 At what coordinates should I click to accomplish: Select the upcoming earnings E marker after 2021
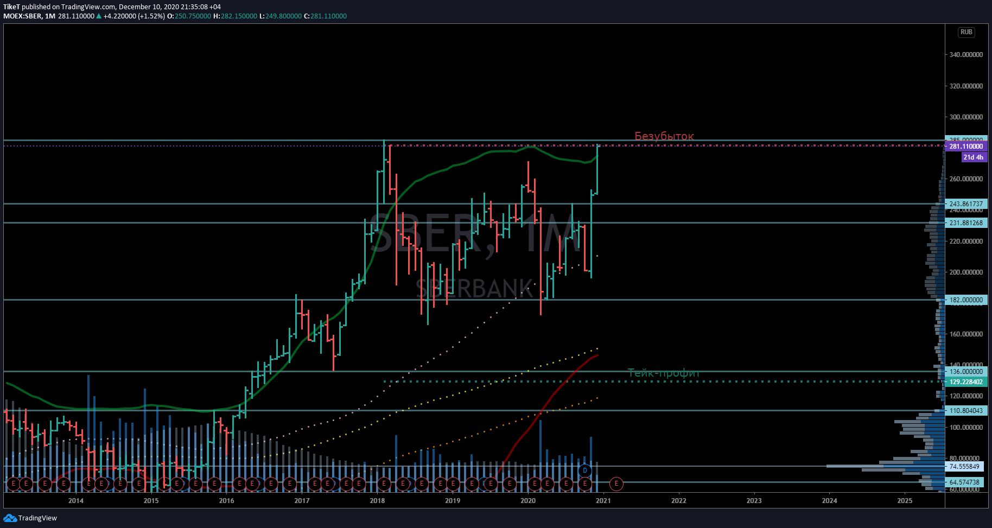pyautogui.click(x=616, y=483)
